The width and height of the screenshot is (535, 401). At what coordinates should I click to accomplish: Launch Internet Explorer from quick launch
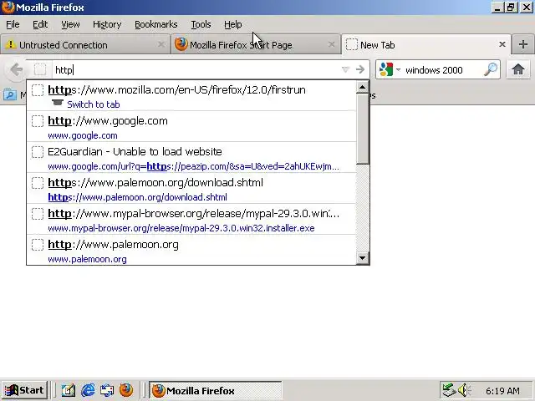(x=88, y=390)
